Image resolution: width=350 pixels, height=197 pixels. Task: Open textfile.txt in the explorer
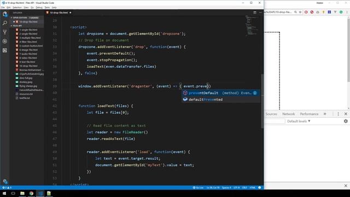[25, 98]
